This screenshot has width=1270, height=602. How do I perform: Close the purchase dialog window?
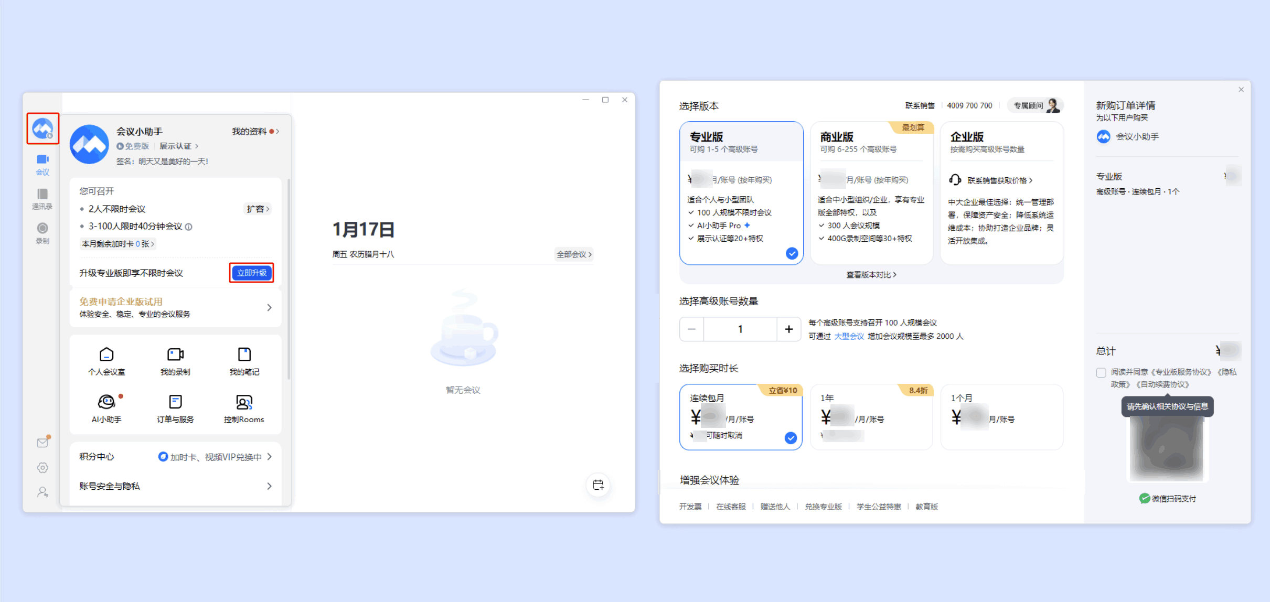coord(1241,90)
